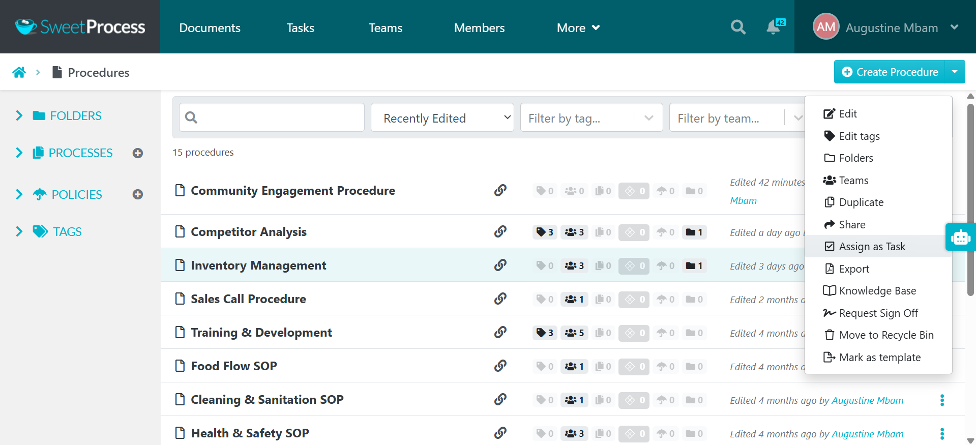Click teams count badge on Sales Call Procedure
This screenshot has height=445, width=976.
(x=574, y=299)
